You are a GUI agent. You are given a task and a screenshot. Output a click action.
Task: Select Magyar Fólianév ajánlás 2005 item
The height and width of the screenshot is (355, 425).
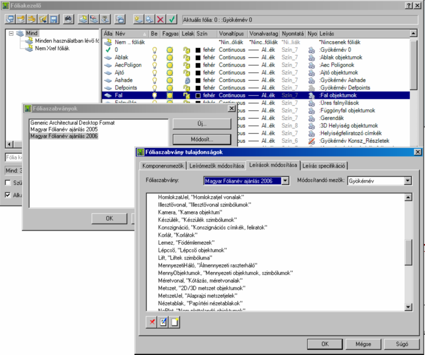pyautogui.click(x=64, y=130)
